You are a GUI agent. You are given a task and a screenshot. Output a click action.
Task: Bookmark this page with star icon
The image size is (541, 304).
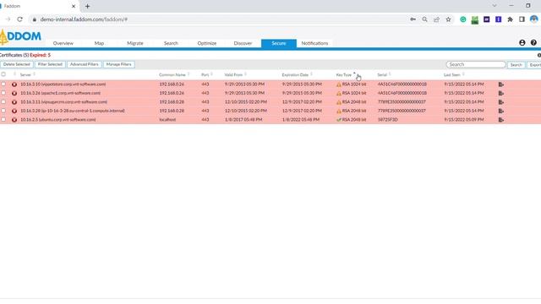(x=448, y=19)
